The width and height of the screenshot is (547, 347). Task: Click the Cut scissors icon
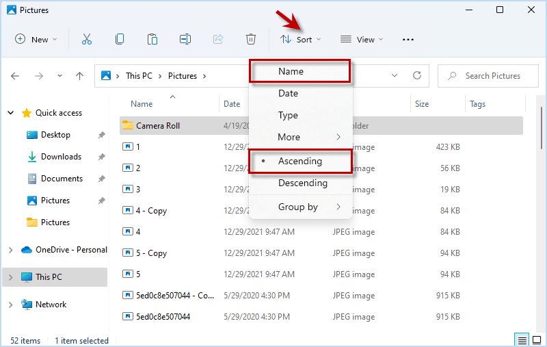pyautogui.click(x=87, y=39)
